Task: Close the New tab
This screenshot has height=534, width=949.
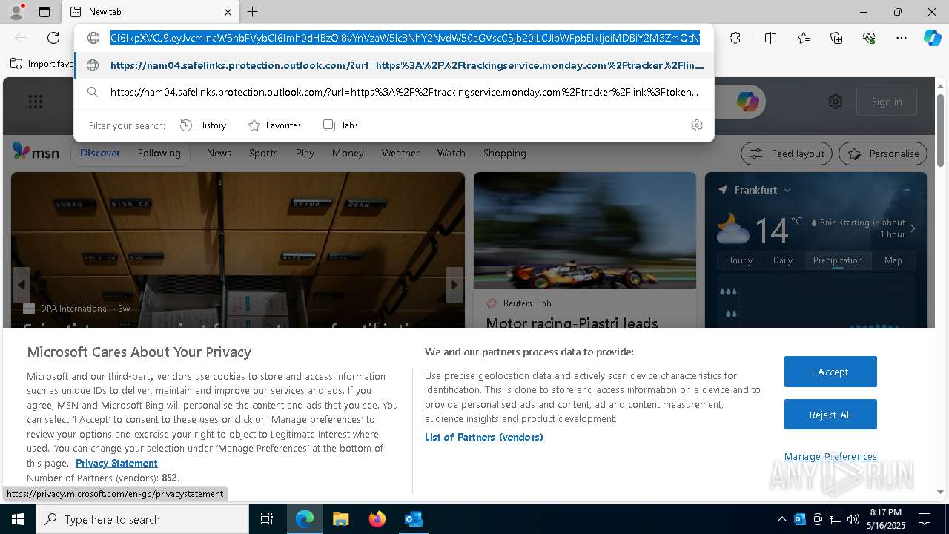Action: 228,12
